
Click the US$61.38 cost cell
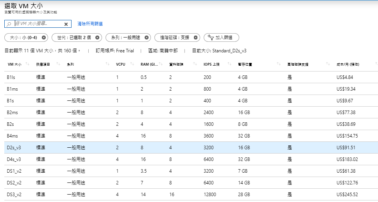coord(346,171)
